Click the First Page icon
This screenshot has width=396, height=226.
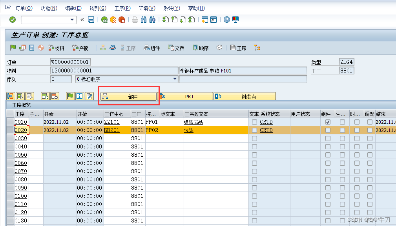pos(165,20)
